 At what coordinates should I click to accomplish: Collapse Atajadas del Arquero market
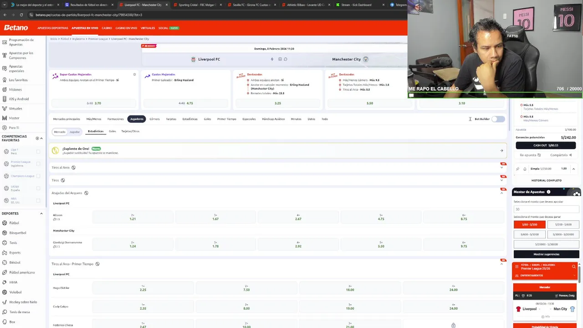(501, 193)
